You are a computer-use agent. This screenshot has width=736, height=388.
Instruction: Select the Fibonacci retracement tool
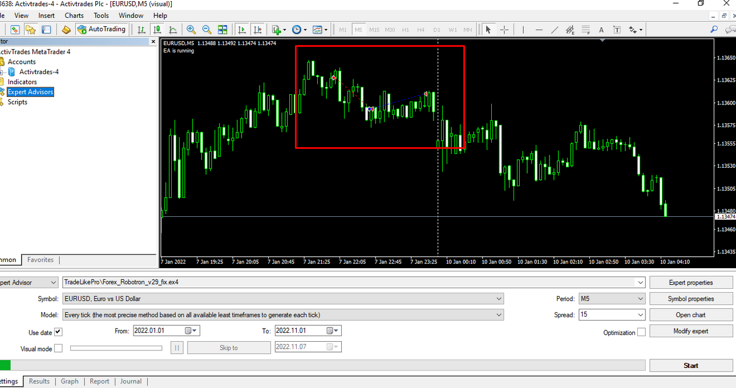coord(585,30)
